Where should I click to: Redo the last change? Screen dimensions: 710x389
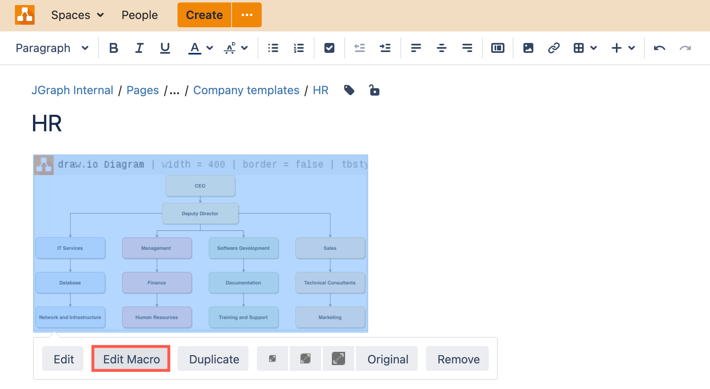coord(686,47)
